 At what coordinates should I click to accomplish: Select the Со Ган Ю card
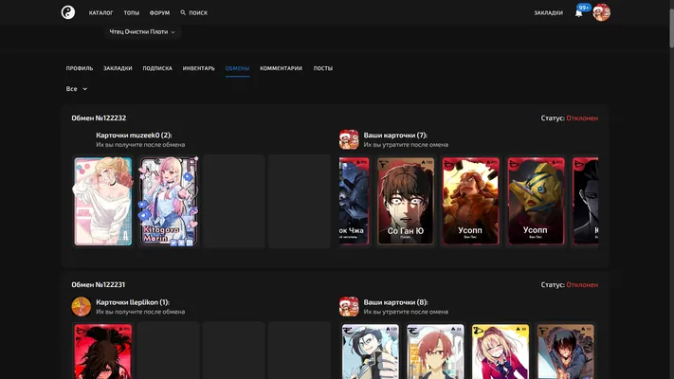(406, 201)
